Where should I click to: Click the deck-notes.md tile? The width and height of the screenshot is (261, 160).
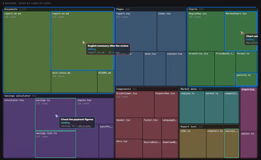point(74,82)
